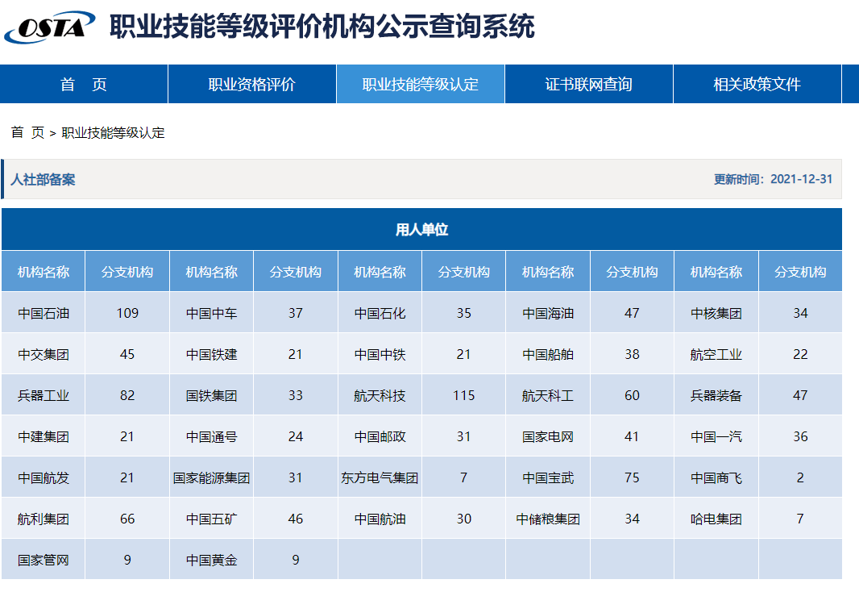The height and width of the screenshot is (592, 859).
Task: Select 国家电网 from the list
Action: [548, 436]
